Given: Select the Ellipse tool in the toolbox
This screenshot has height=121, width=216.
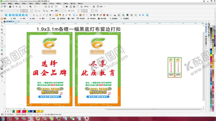Looking at the screenshot, I should point(2,47).
